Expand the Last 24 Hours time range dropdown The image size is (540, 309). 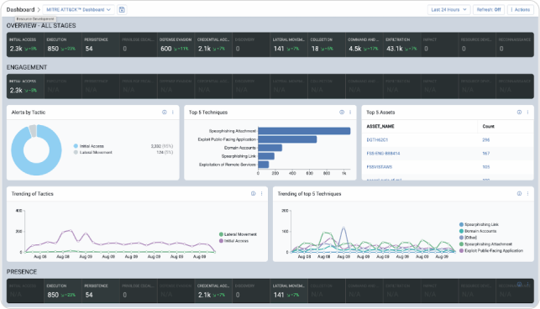coord(448,9)
